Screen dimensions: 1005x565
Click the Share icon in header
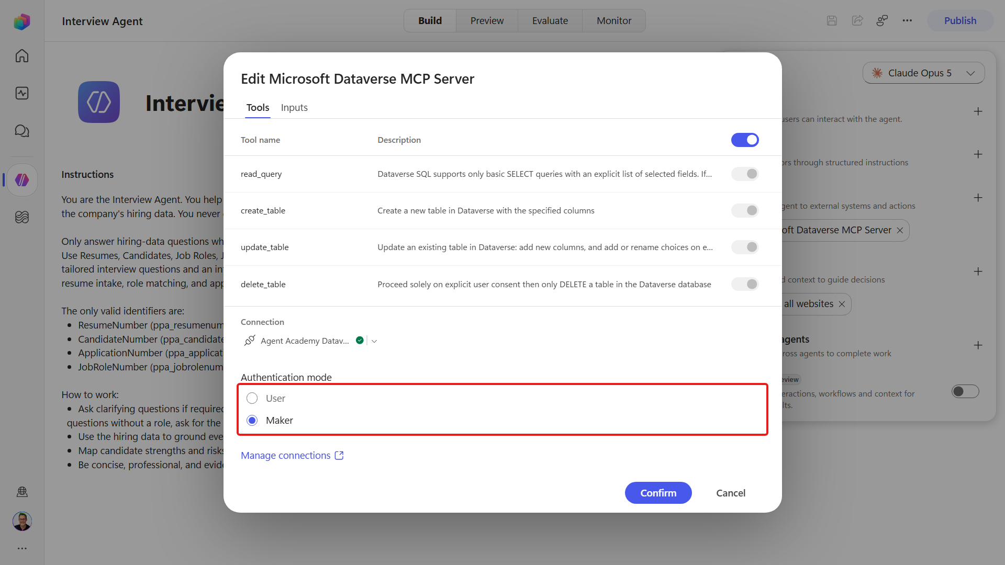click(x=857, y=20)
